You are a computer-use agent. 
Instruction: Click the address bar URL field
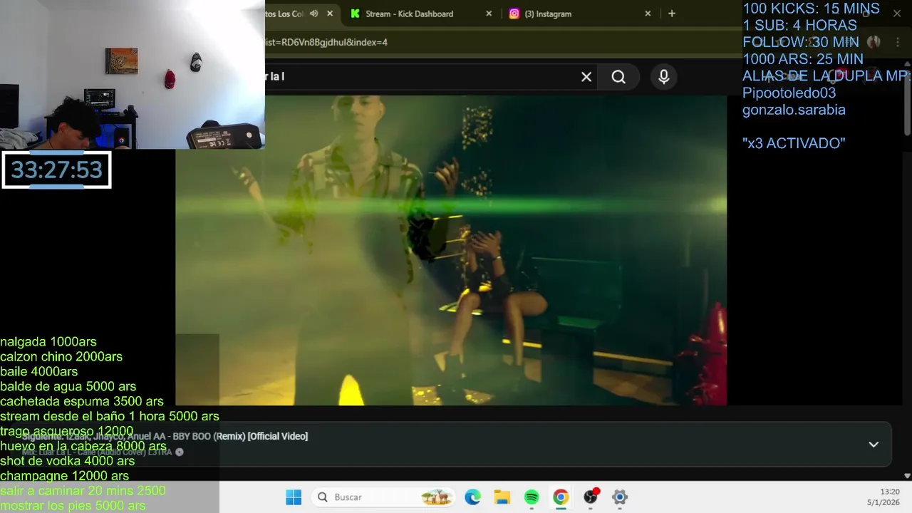click(x=499, y=42)
